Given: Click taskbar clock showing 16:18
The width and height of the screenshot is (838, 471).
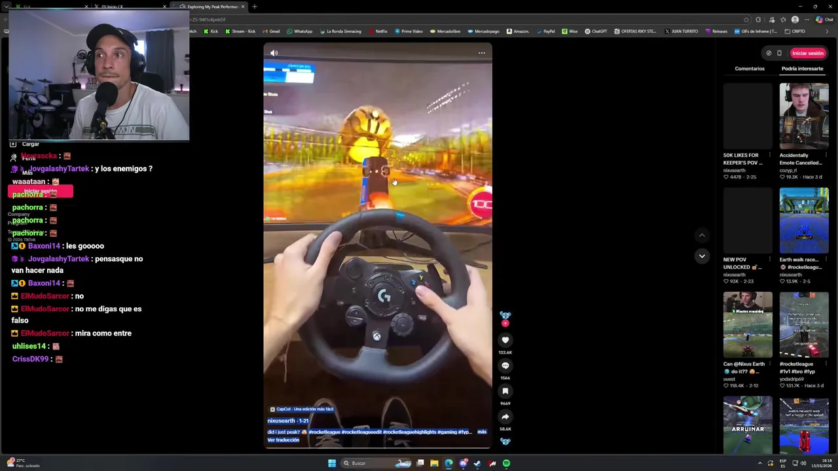Looking at the screenshot, I should tap(822, 463).
